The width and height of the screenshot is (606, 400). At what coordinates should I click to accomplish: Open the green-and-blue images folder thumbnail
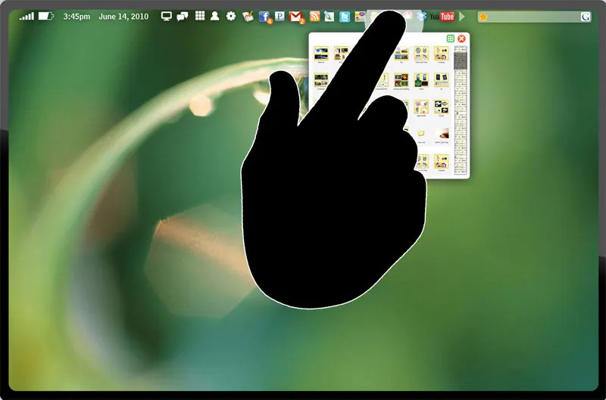click(x=421, y=81)
